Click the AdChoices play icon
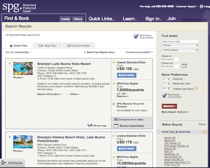Image resolution: width=210 pixels, height=168 pixels. point(4,163)
